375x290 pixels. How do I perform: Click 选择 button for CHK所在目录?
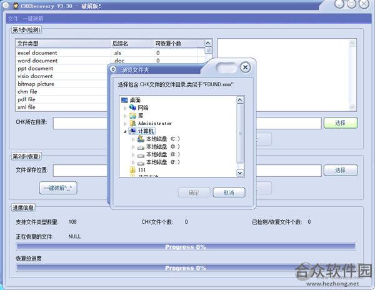341,123
